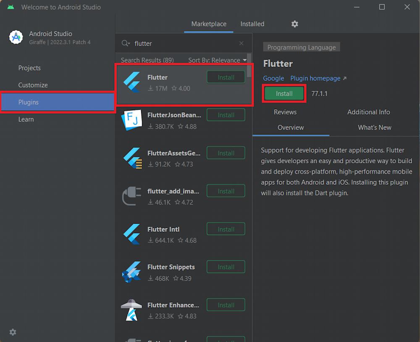Click the flutter_add_image plug icon
This screenshot has width=420, height=342.
[131, 196]
